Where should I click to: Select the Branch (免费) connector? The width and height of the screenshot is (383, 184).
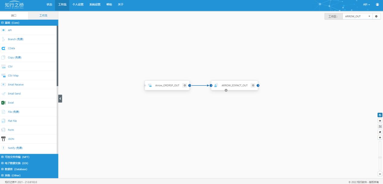click(15, 39)
